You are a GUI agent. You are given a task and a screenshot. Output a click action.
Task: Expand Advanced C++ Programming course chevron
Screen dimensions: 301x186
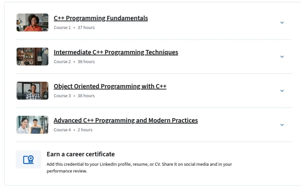(282, 125)
